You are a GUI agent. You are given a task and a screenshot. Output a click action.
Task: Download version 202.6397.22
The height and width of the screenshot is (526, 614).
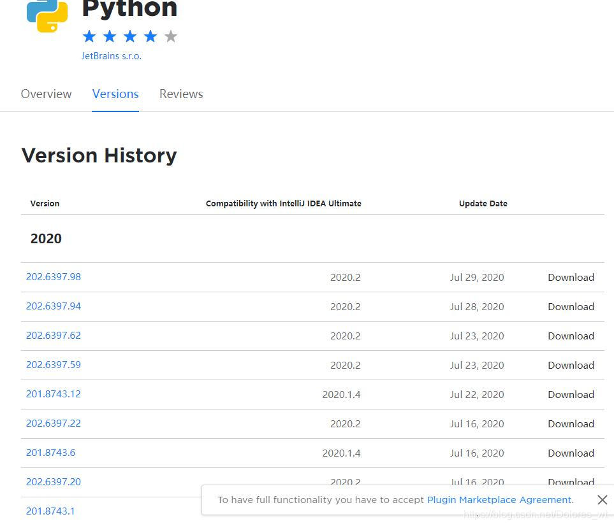[x=571, y=424]
